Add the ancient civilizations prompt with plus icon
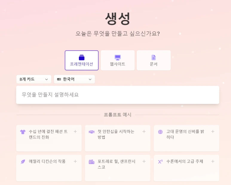This screenshot has height=185, width=231. click(213, 131)
